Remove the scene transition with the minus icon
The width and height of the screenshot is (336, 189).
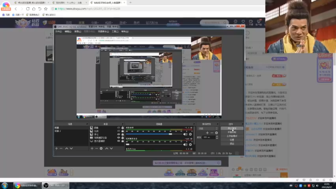pos(212,133)
